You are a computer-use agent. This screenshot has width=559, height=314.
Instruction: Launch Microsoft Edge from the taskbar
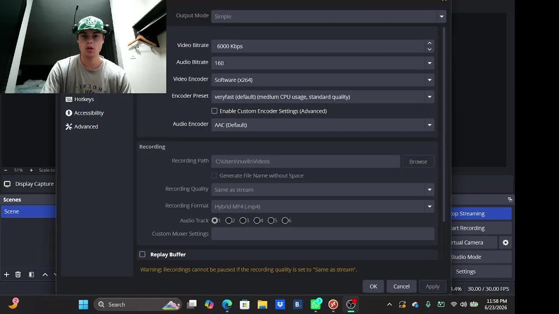pyautogui.click(x=227, y=304)
